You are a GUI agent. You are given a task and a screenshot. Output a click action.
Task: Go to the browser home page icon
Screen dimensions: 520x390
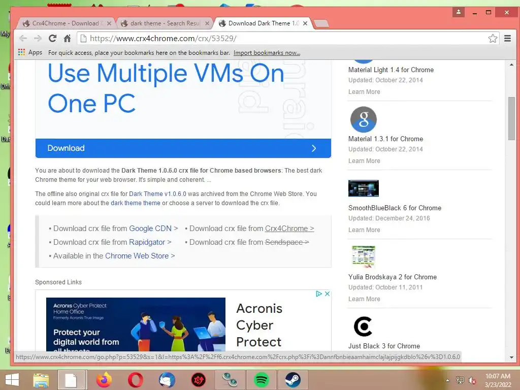(x=68, y=38)
